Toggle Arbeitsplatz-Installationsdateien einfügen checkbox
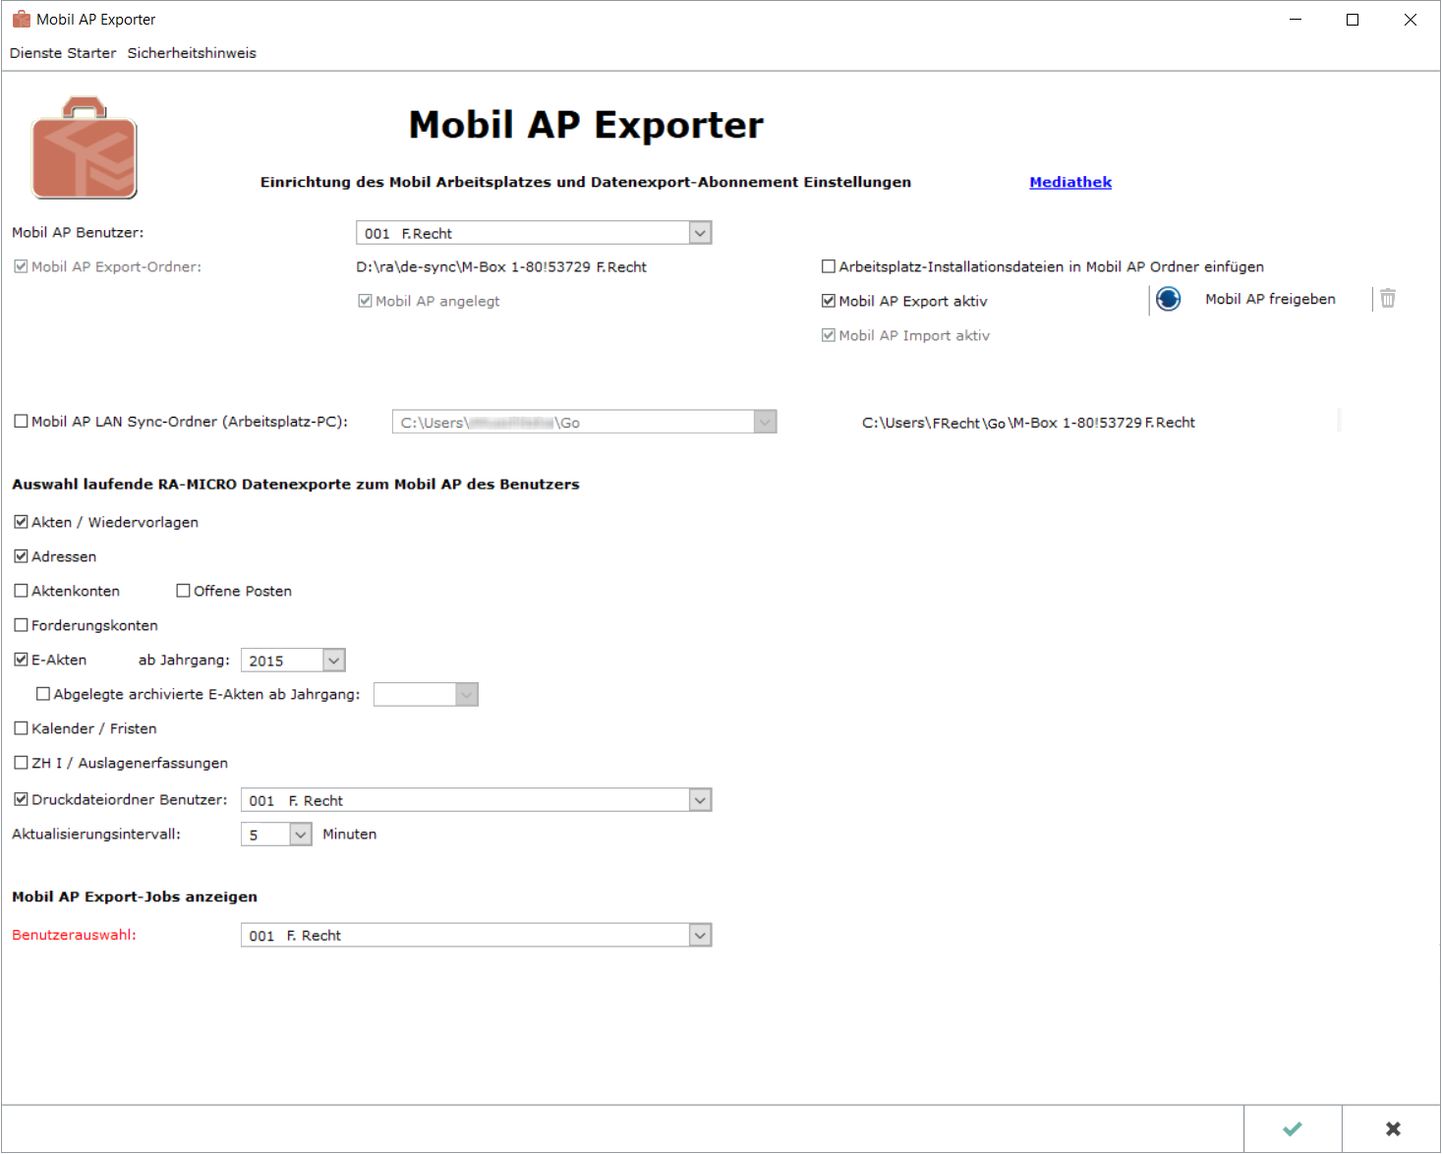1442x1154 pixels. [x=829, y=266]
